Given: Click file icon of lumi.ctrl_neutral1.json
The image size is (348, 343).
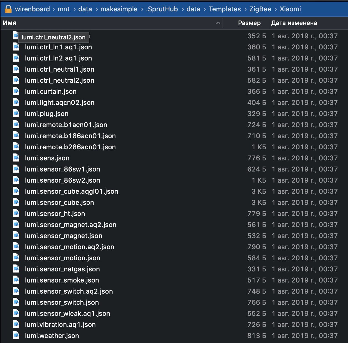Looking at the screenshot, I should click(x=16, y=69).
